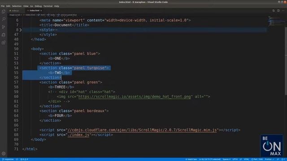Viewport: 287px width, 161px height.
Task: Open the Manage gear icon in the activity bar
Action: click(x=4, y=153)
